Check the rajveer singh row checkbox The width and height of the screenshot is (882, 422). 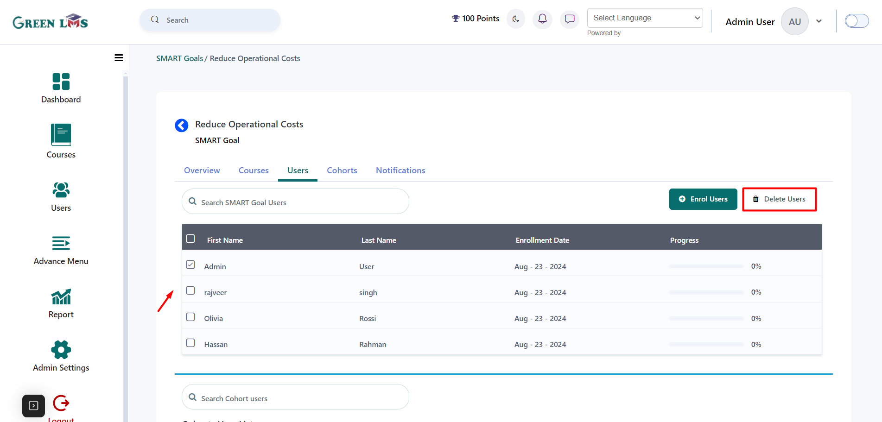(190, 290)
